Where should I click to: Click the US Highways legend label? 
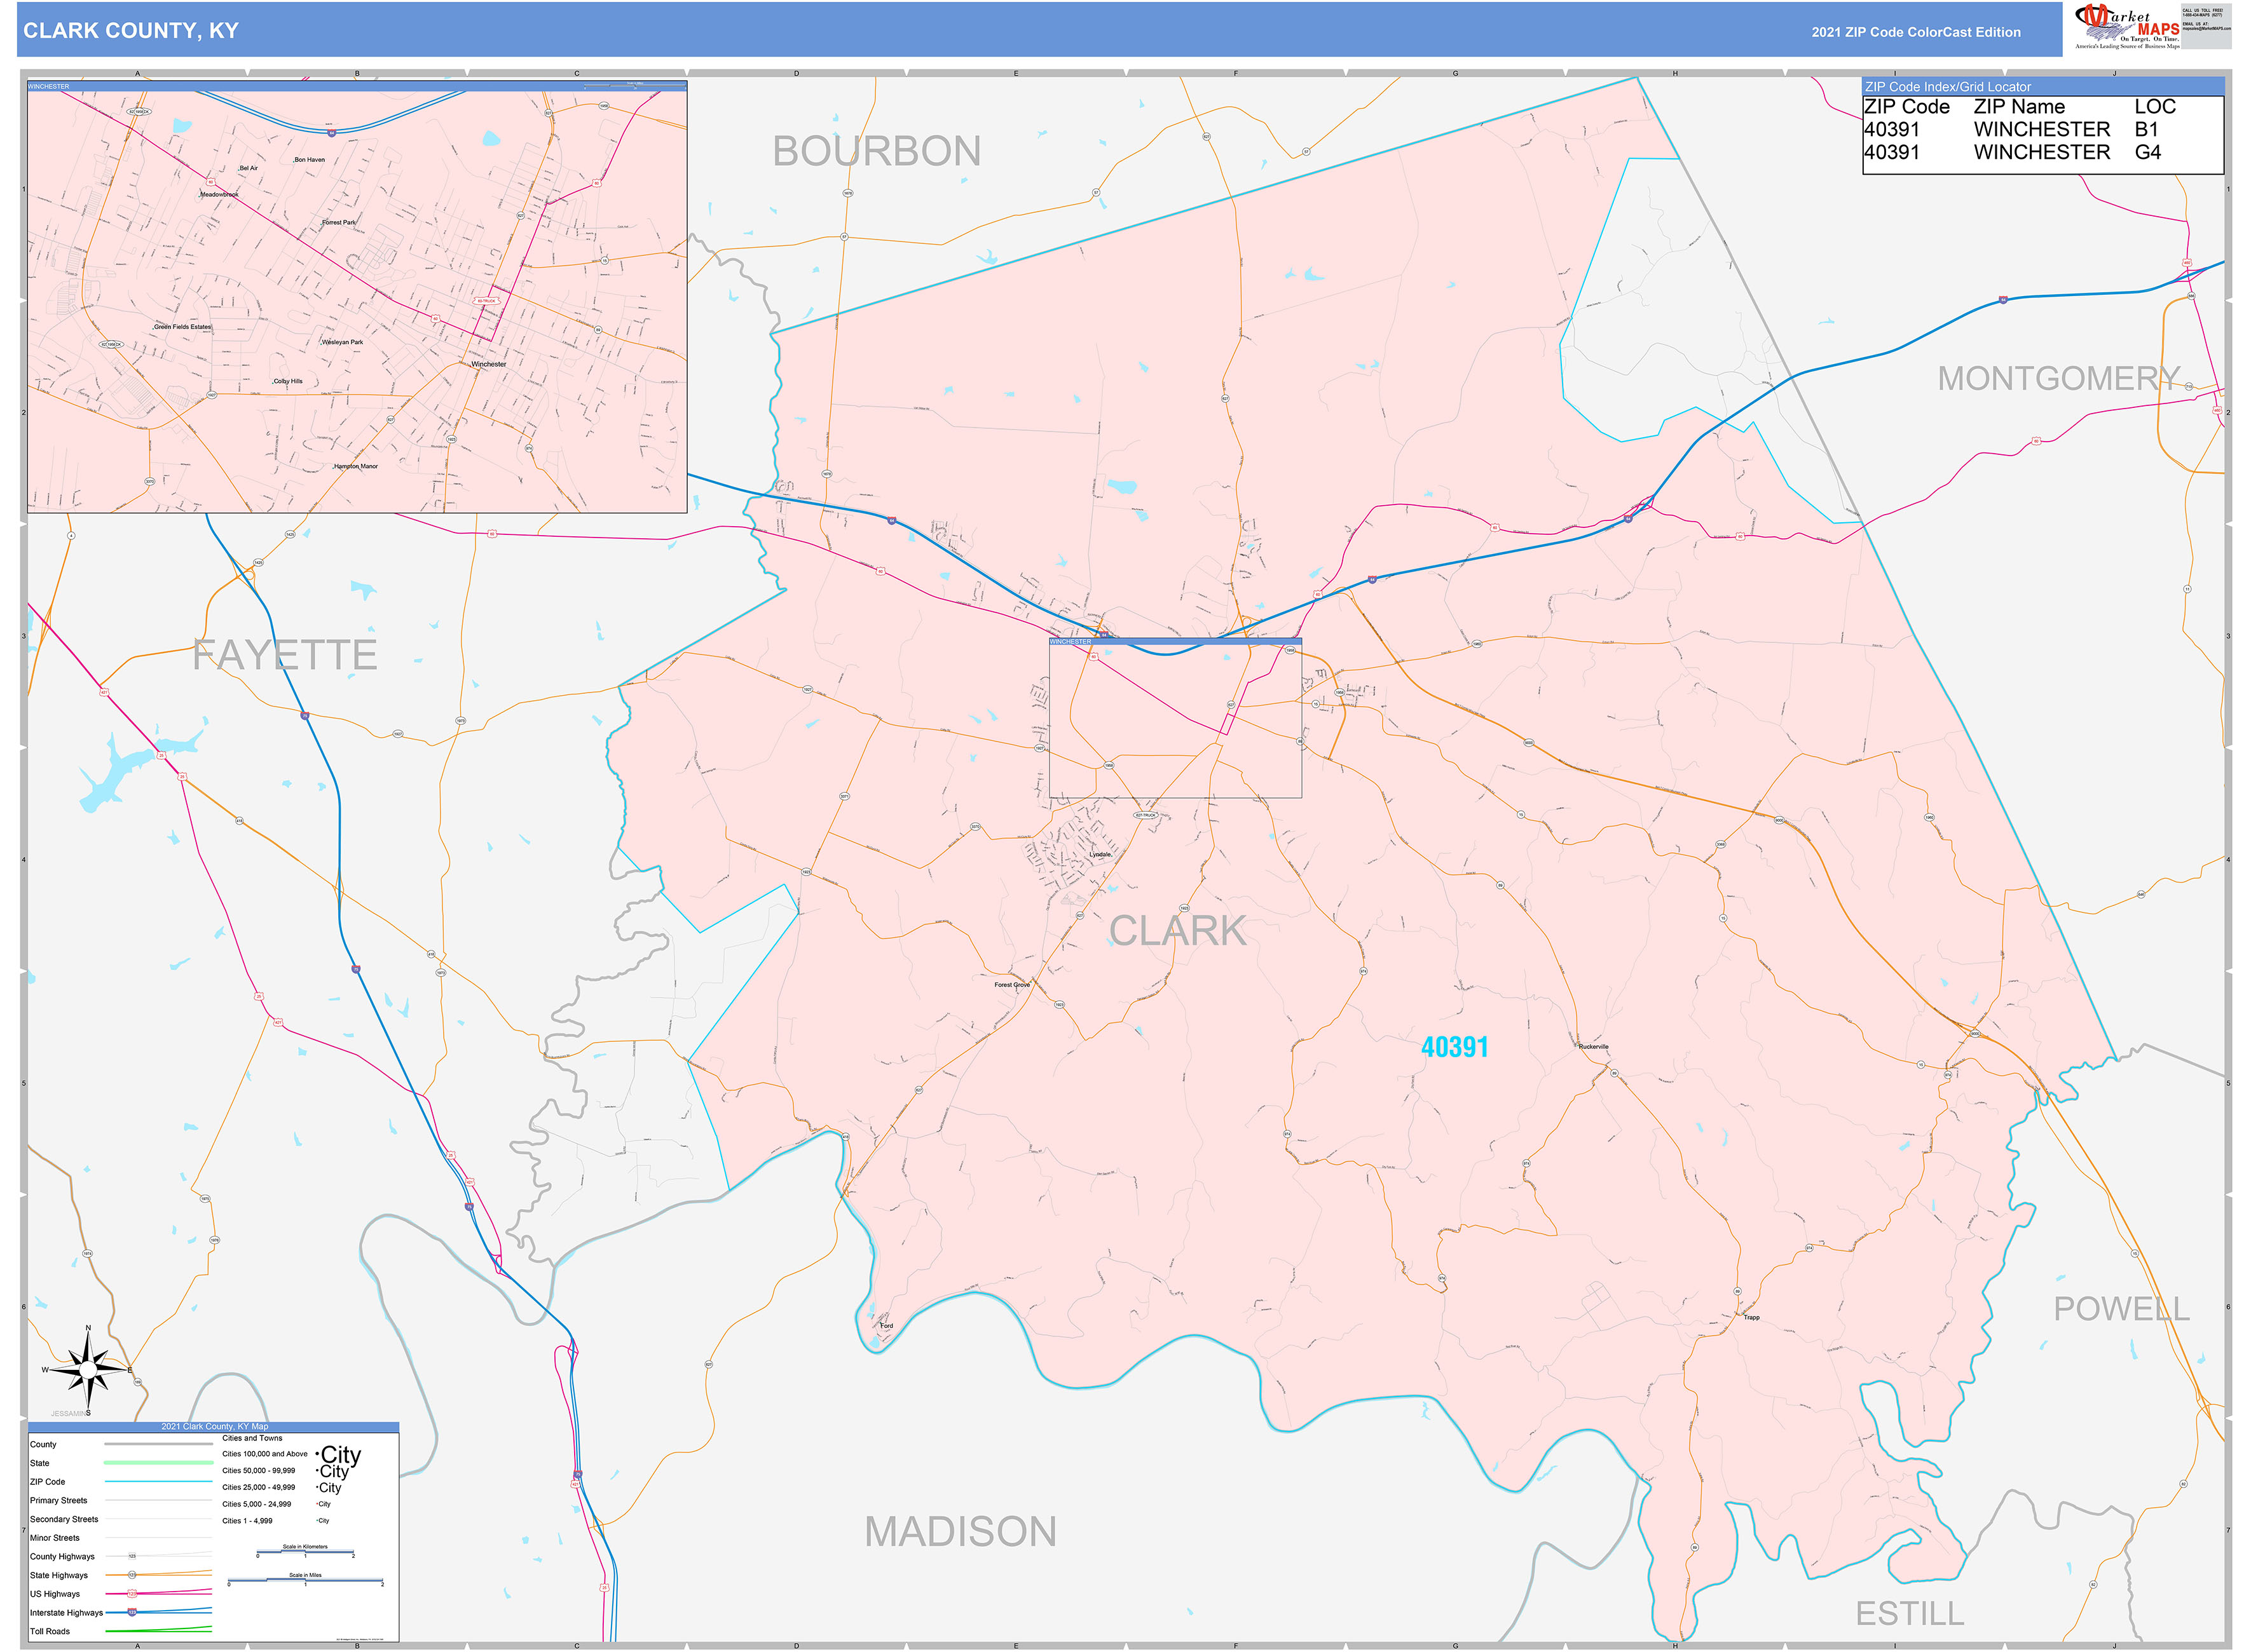[55, 1593]
